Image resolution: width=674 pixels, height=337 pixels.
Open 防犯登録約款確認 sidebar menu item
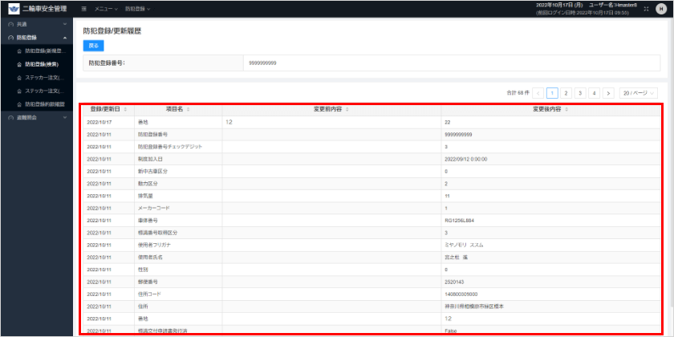[x=37, y=104]
